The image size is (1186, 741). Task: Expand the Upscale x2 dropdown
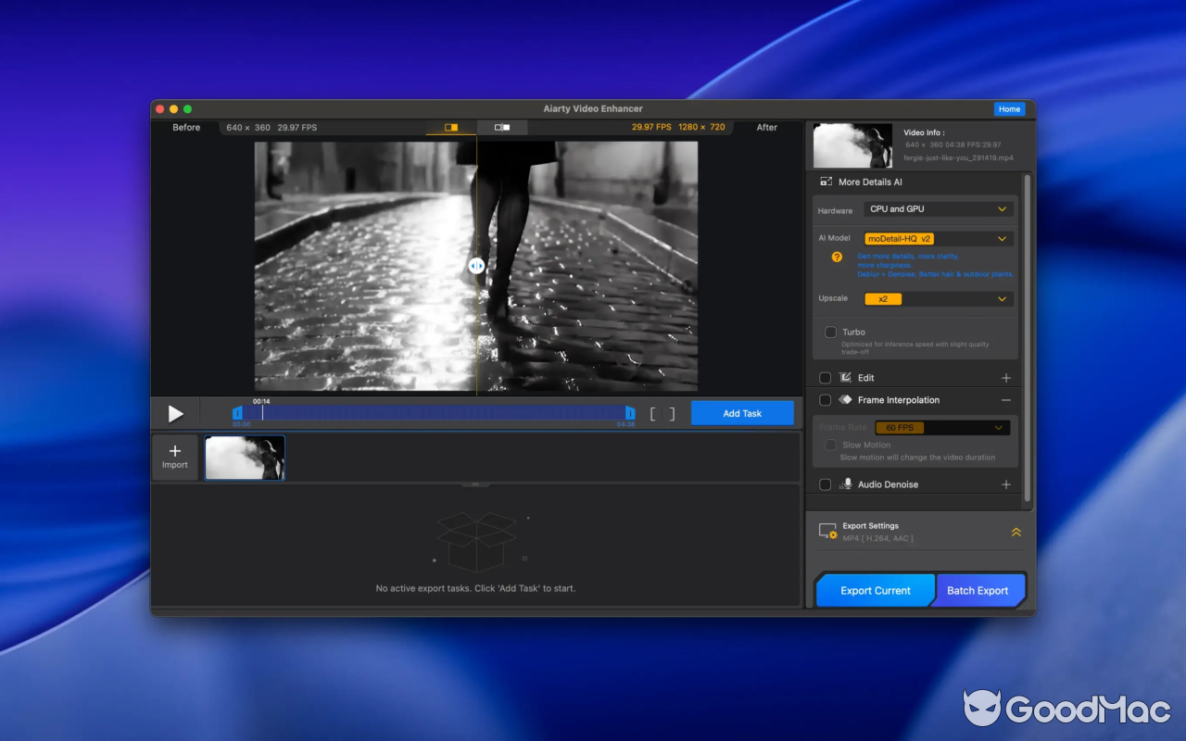(x=938, y=298)
